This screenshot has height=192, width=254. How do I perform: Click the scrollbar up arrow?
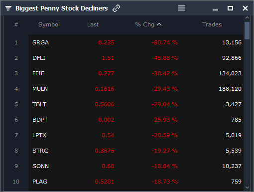(x=247, y=17)
